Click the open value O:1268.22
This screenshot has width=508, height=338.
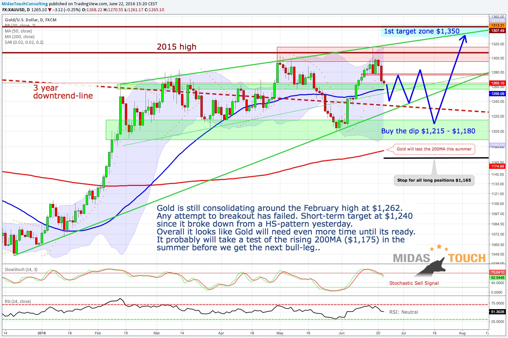(92, 10)
